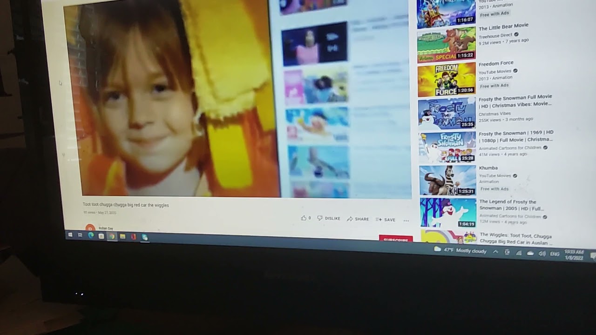Launch Microsoft Edge from the taskbar
Screen dimensions: 596x335
coord(91,236)
